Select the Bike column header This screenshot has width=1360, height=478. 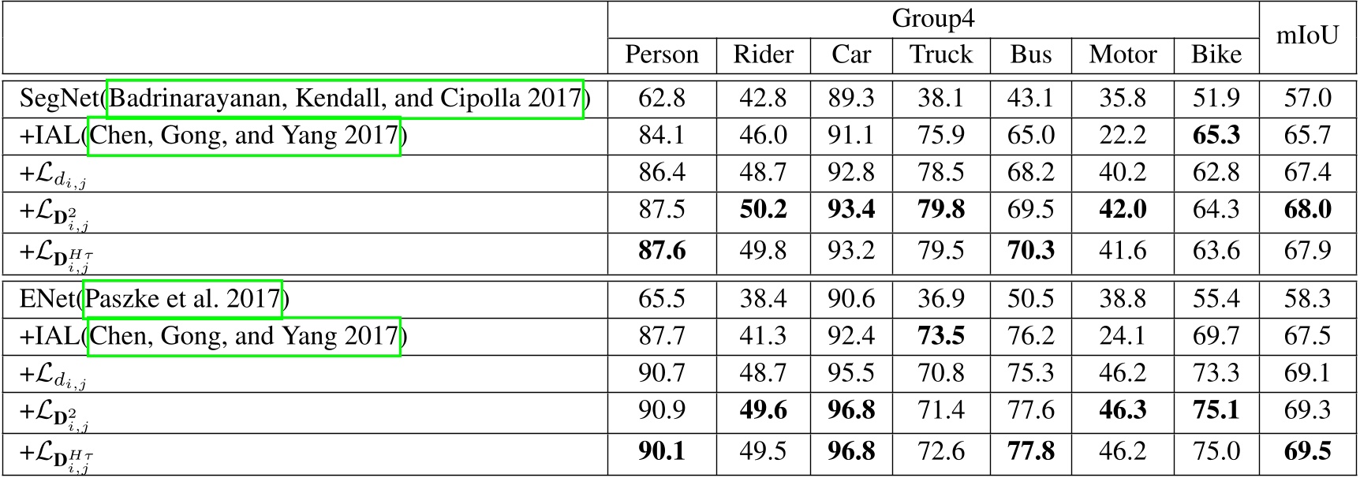[x=1216, y=54]
